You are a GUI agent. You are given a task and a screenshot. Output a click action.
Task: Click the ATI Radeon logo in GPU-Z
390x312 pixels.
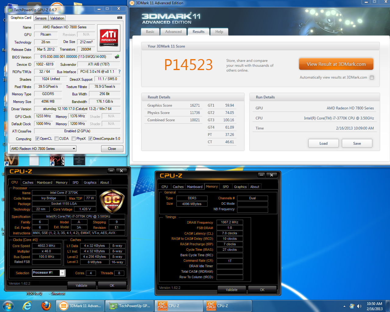coord(109,38)
